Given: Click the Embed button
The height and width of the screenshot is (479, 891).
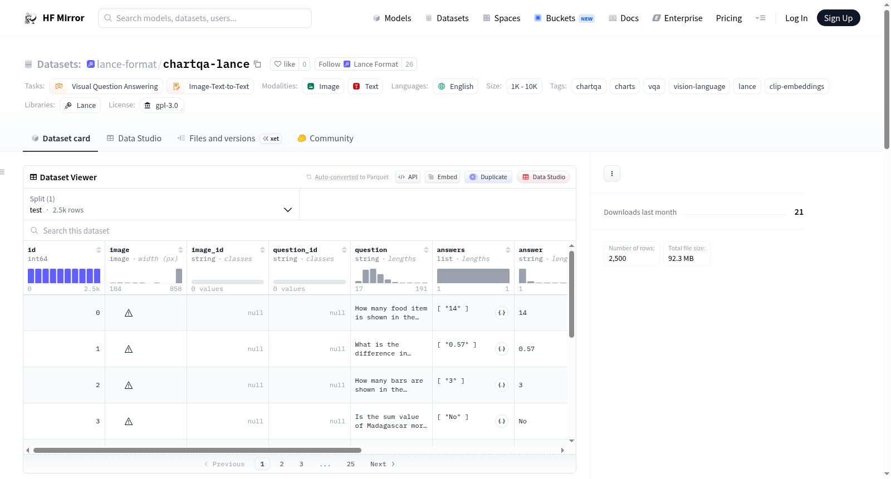Looking at the screenshot, I should tap(442, 177).
